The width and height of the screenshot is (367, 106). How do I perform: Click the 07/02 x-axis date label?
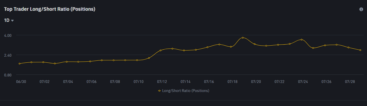pyautogui.click(x=45, y=82)
